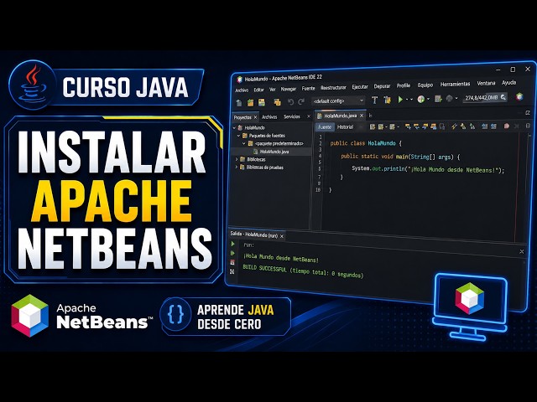Close the Proyectos tab
This screenshot has height=402, width=537.
(x=255, y=117)
